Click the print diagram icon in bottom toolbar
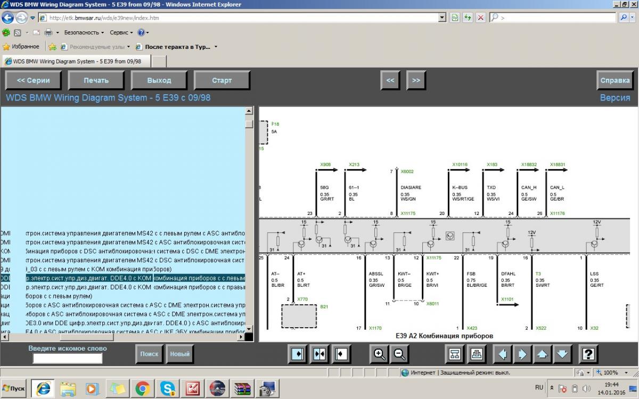The width and height of the screenshot is (639, 399). coord(477,354)
